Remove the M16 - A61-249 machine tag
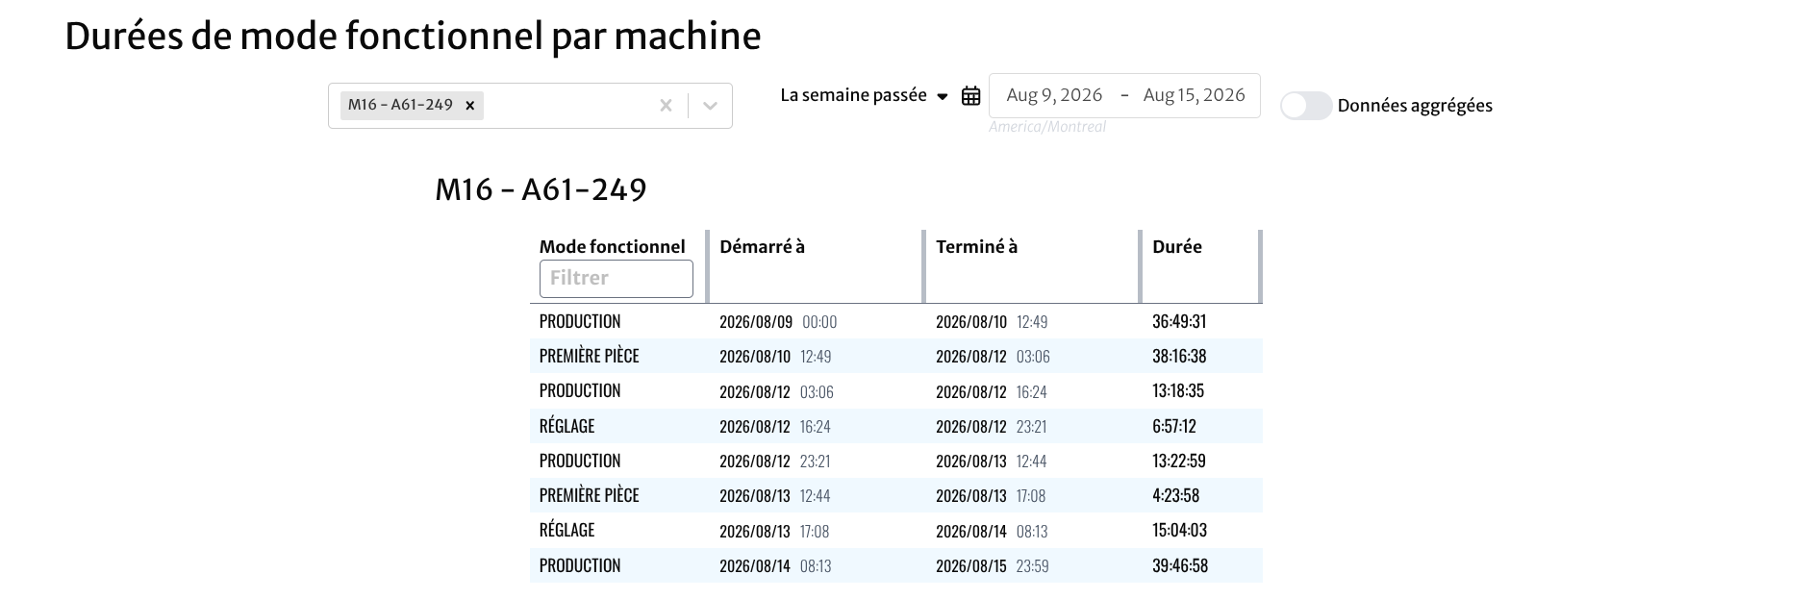This screenshot has width=1812, height=599. coord(469,106)
